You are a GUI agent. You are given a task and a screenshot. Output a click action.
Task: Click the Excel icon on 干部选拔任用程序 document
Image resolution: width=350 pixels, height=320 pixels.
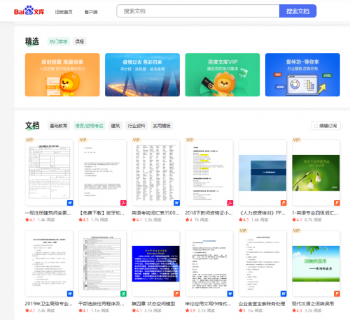tap(123, 293)
